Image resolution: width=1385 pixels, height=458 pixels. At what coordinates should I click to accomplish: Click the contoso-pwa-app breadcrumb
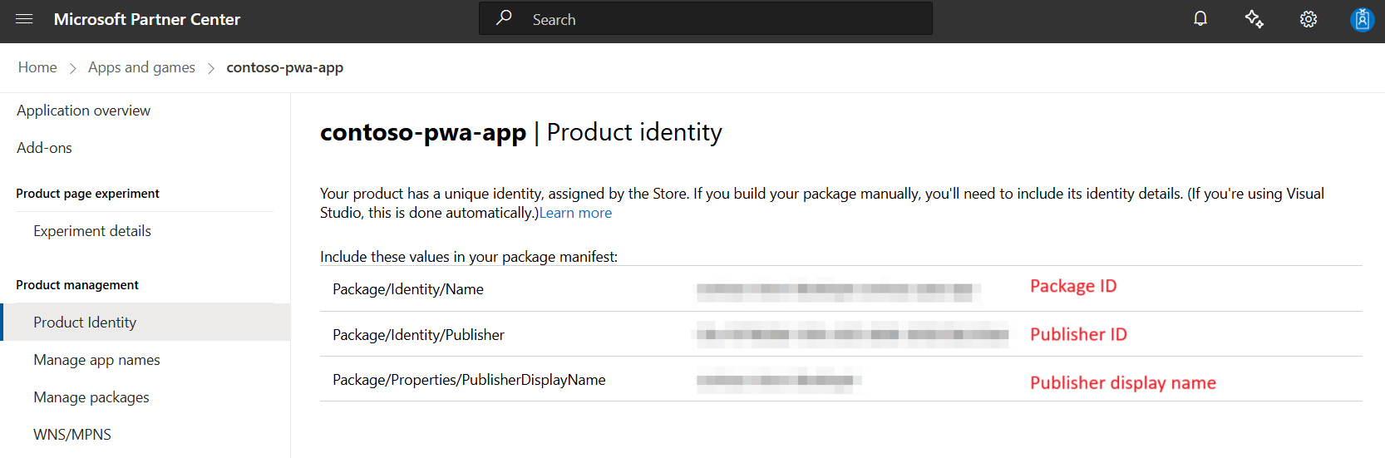(284, 67)
